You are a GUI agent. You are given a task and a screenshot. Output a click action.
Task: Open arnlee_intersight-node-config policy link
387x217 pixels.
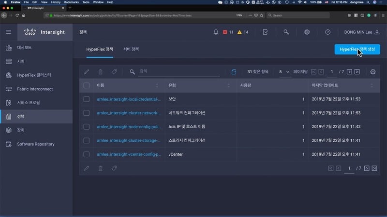(129, 127)
